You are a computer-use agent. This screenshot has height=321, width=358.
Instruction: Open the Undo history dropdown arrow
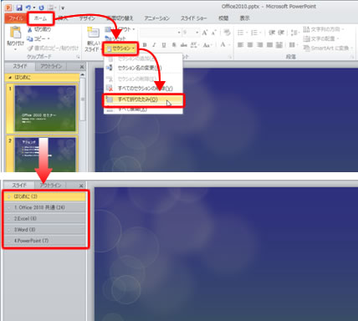(34, 8)
